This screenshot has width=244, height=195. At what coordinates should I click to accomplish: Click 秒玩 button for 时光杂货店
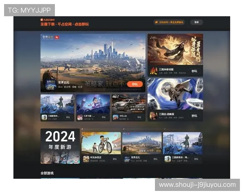point(115,159)
